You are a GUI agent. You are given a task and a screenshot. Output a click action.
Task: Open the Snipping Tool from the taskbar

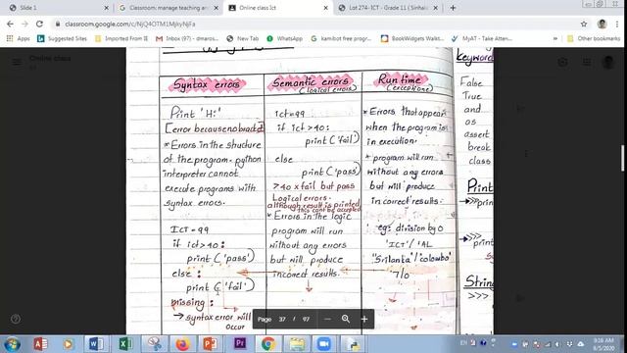tap(155, 344)
